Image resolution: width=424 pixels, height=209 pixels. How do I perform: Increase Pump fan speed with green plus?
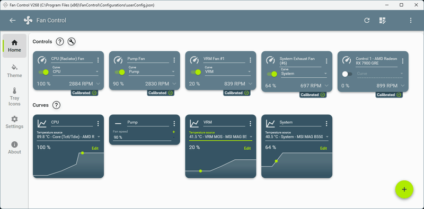(x=173, y=132)
